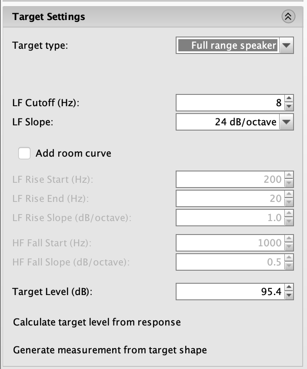The width and height of the screenshot is (307, 369).
Task: Click Generate measurement from target shape
Action: (x=110, y=350)
